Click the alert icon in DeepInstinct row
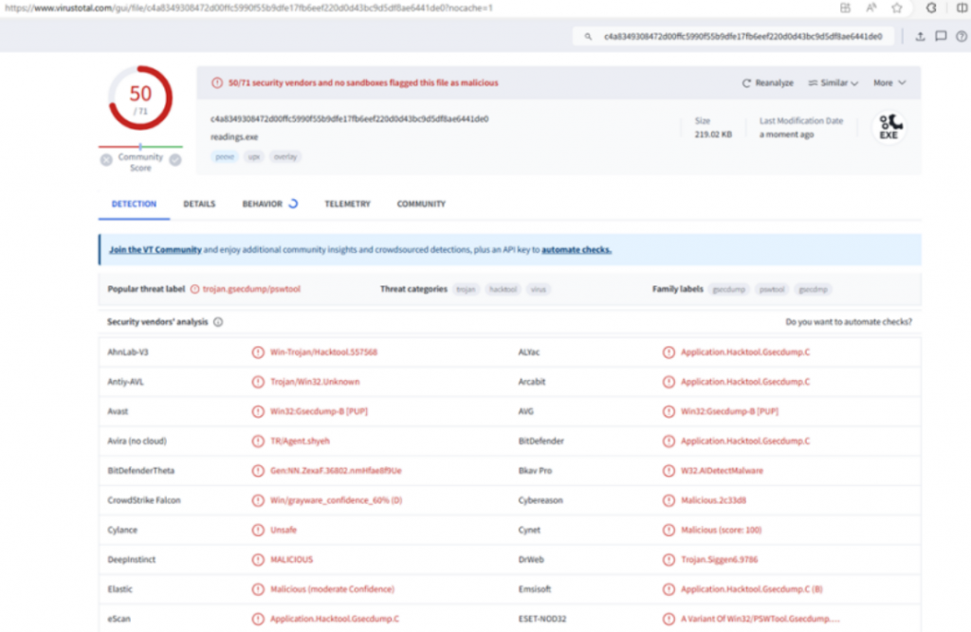 (x=258, y=560)
